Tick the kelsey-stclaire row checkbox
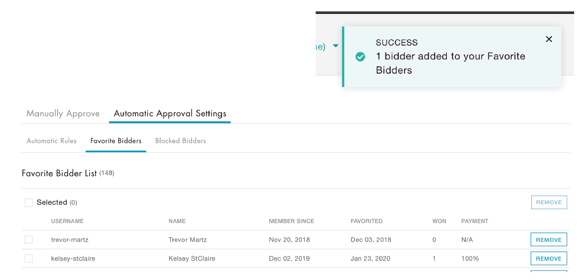This screenshot has width=587, height=280. (x=28, y=258)
